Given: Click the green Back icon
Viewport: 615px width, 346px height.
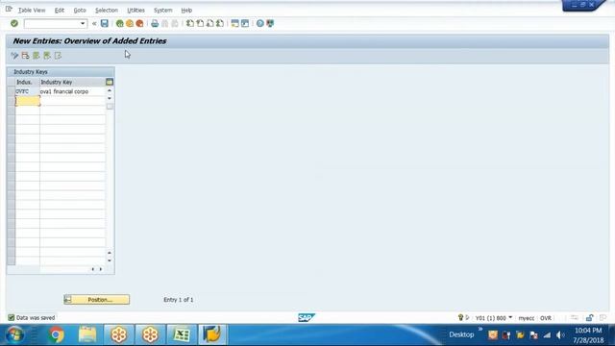Looking at the screenshot, I should (x=119, y=23).
